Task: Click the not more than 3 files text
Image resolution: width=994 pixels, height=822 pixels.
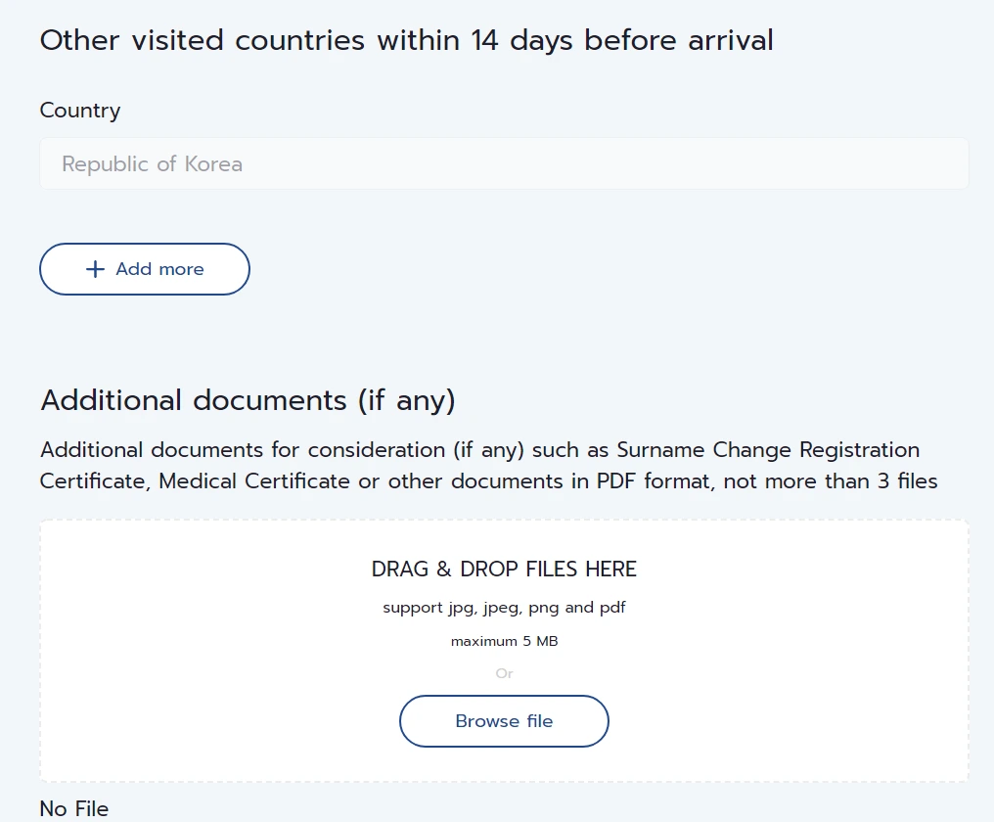Action: click(831, 481)
